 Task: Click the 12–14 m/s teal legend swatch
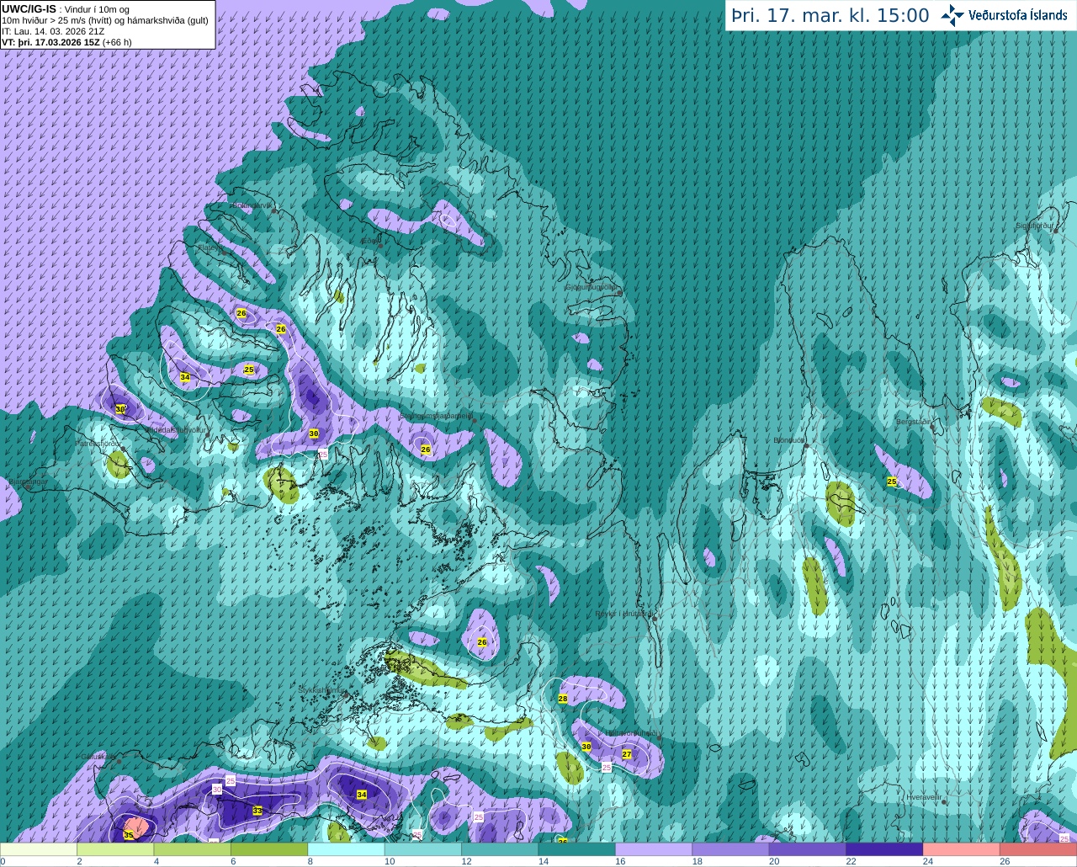tap(500, 849)
